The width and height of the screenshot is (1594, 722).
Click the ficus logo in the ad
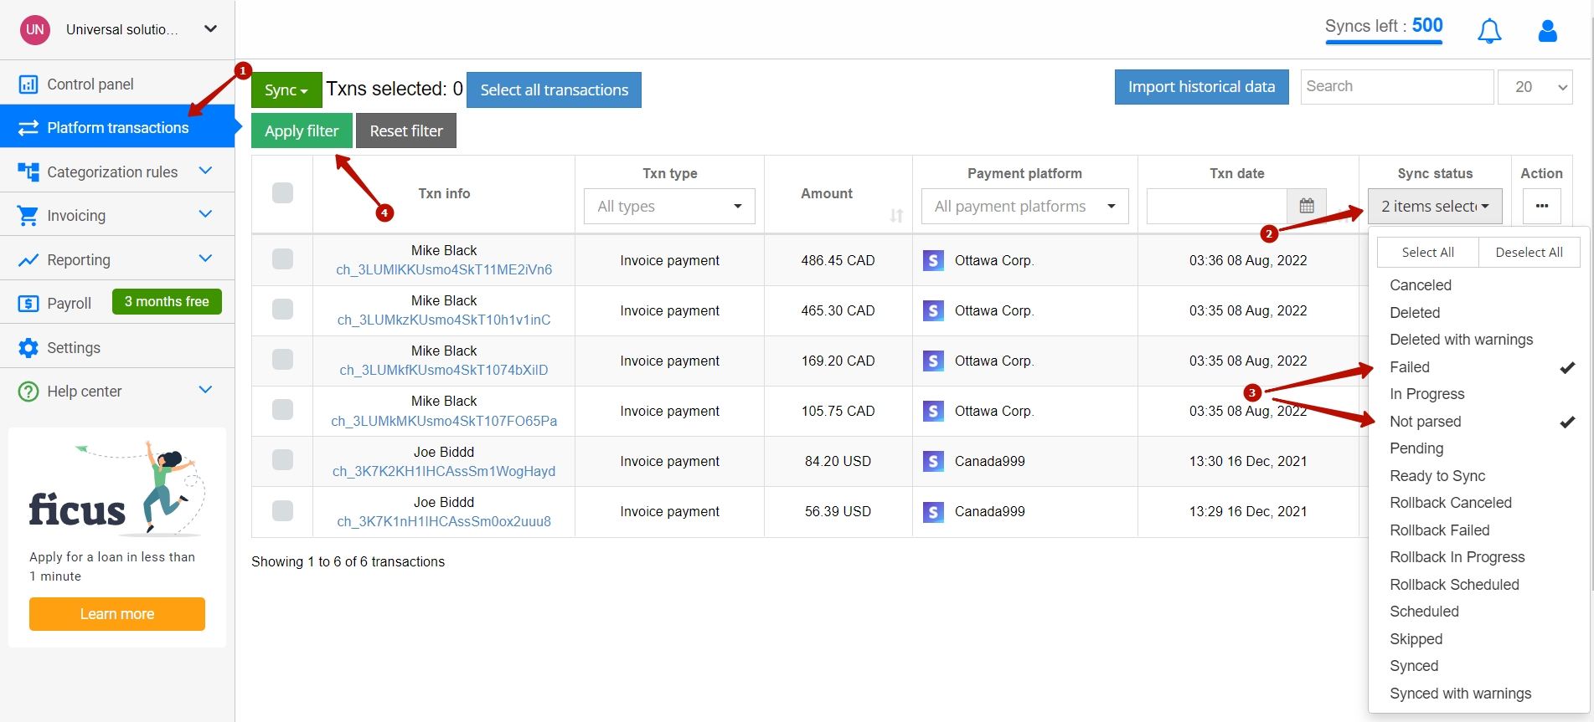click(x=77, y=509)
